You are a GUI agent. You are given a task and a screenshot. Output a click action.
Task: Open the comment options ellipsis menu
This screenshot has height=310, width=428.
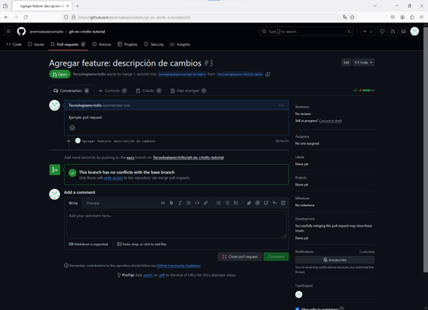(281, 106)
